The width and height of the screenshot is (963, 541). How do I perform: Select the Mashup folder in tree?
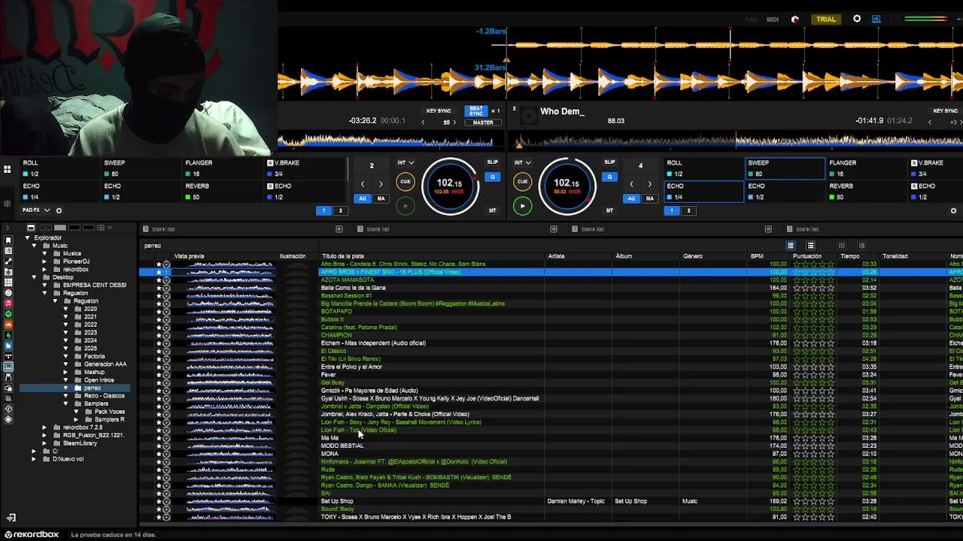[94, 372]
